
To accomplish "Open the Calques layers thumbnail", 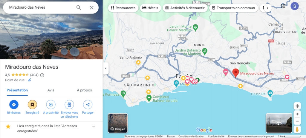I will pyautogui.click(x=118, y=123).
